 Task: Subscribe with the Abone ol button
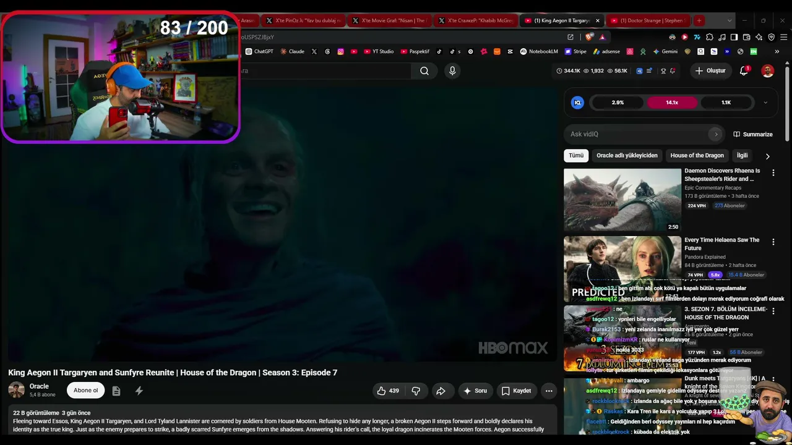[86, 391]
